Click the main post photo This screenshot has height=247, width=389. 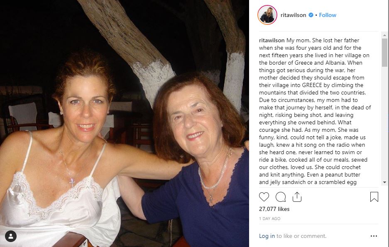(125, 123)
